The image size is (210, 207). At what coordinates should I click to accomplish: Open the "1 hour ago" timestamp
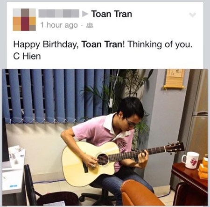(59, 25)
